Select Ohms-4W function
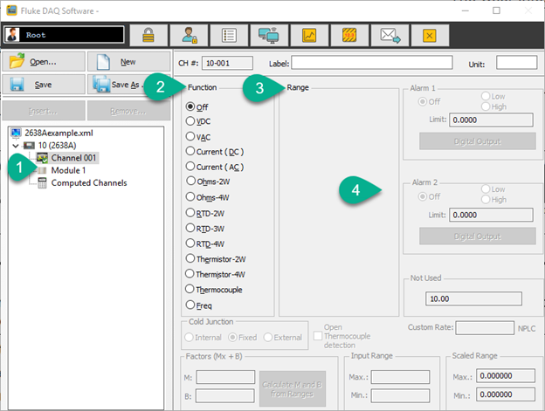Image resolution: width=545 pixels, height=411 pixels. tap(190, 197)
